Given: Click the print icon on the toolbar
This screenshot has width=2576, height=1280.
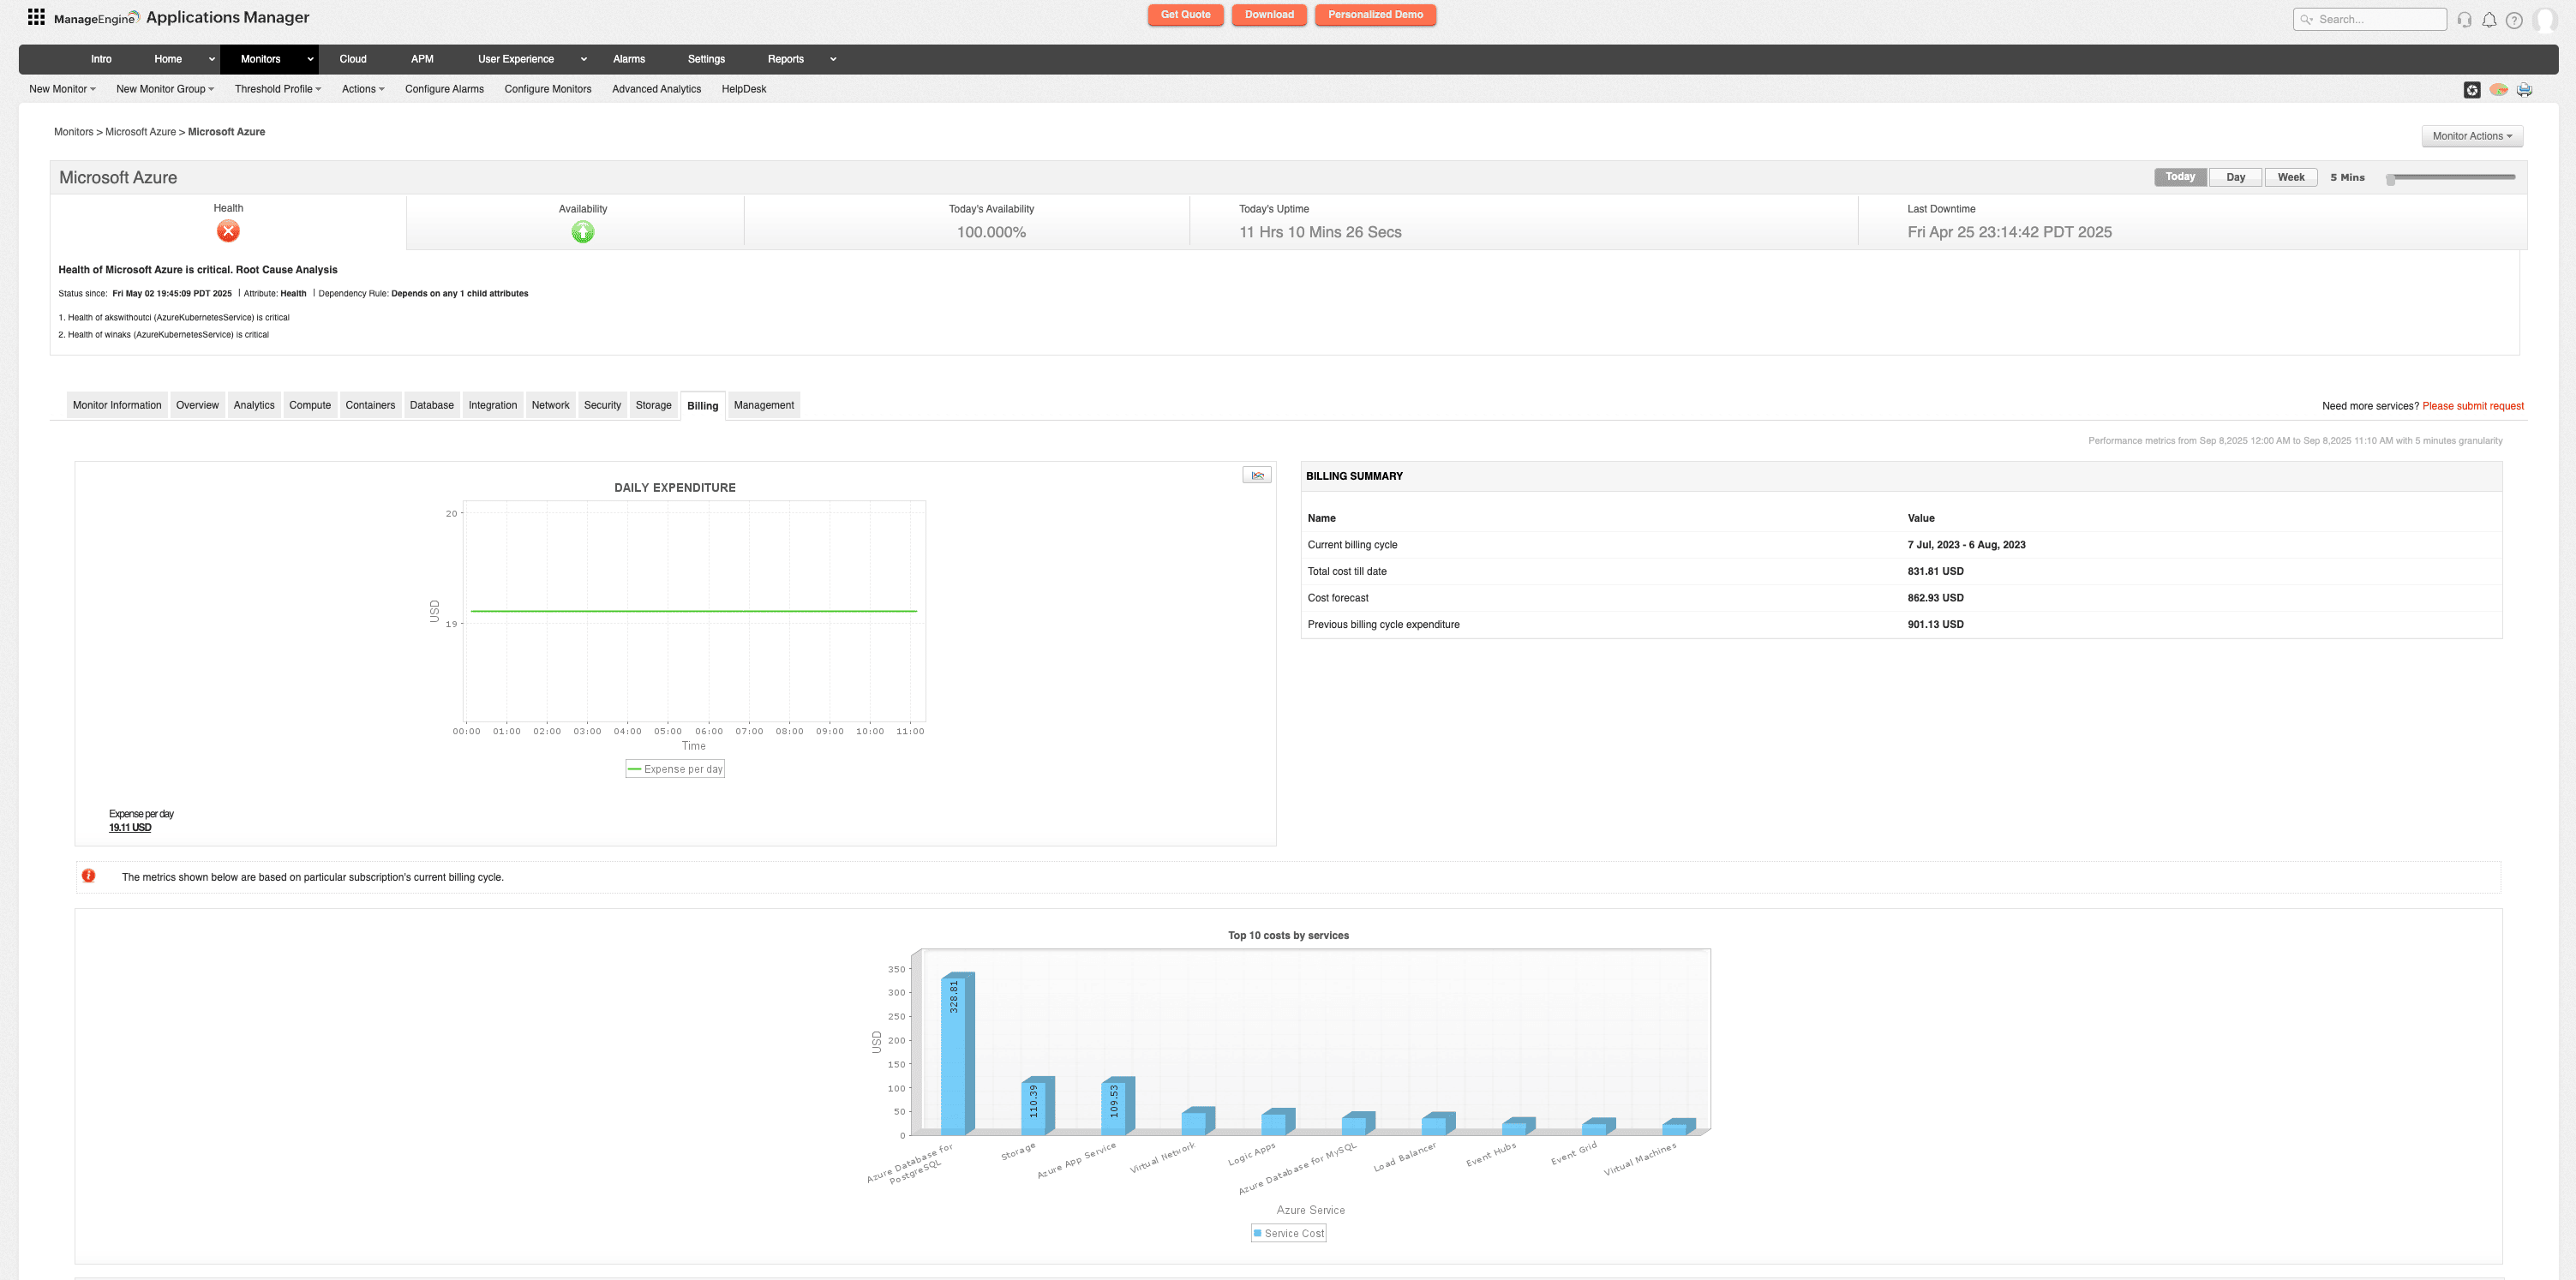Looking at the screenshot, I should pos(2523,89).
